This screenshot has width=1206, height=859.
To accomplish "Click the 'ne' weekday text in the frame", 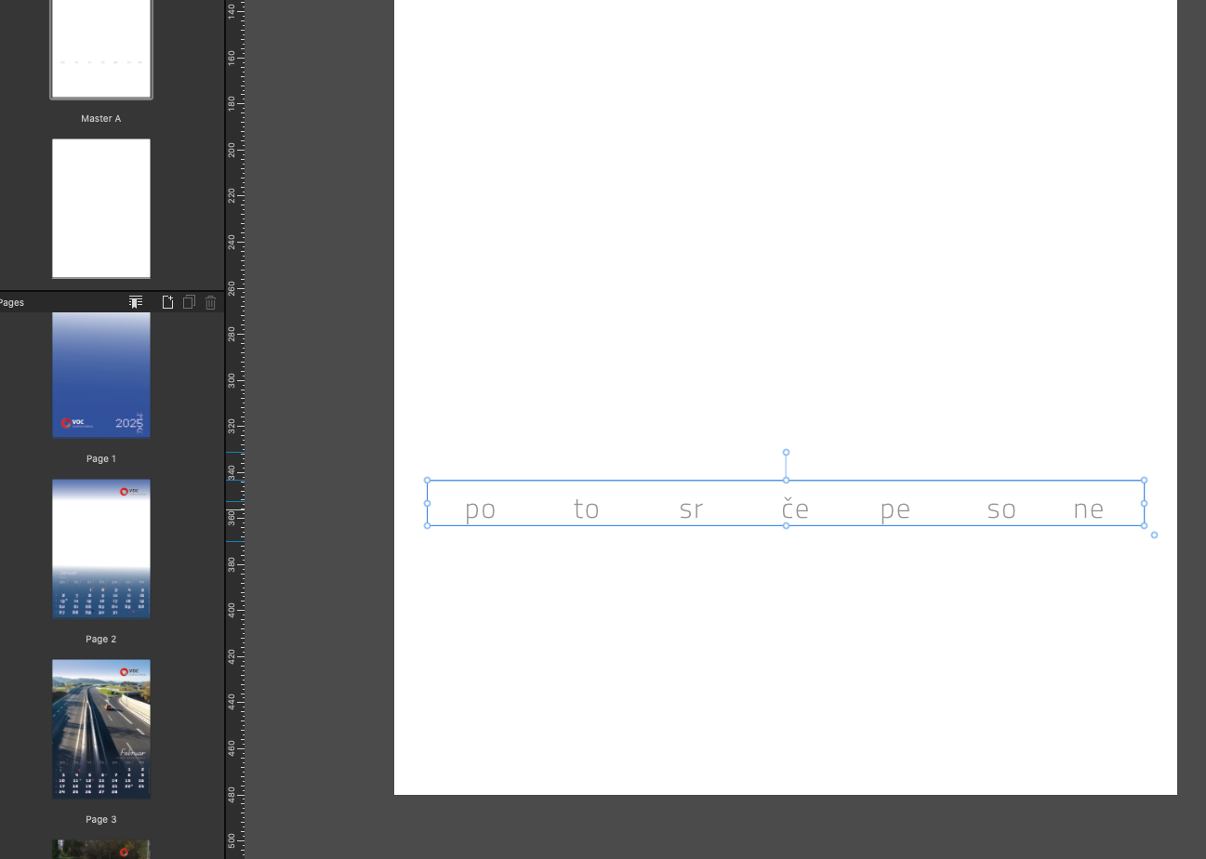I will coord(1089,509).
